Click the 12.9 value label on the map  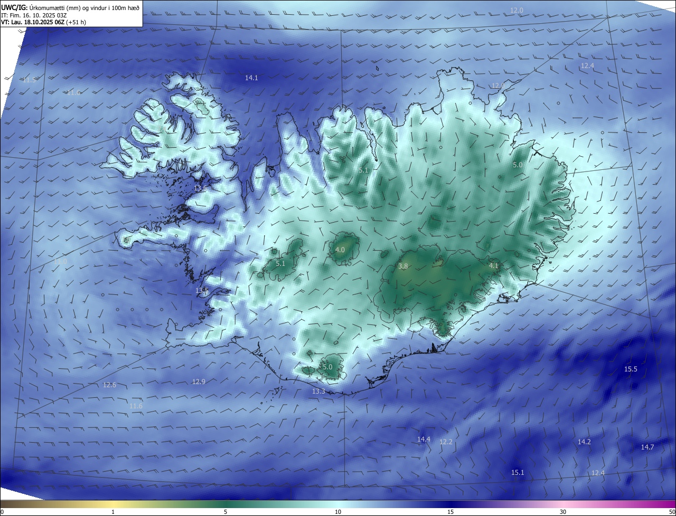(x=199, y=381)
